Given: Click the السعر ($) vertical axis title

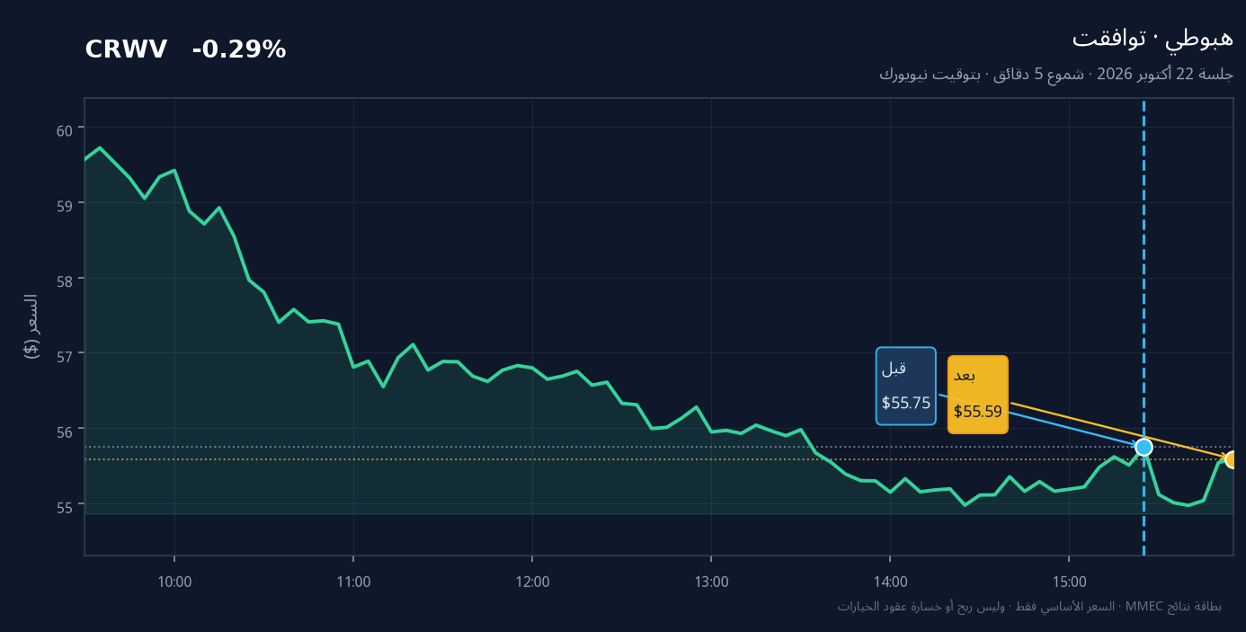Looking at the screenshot, I should tap(31, 326).
